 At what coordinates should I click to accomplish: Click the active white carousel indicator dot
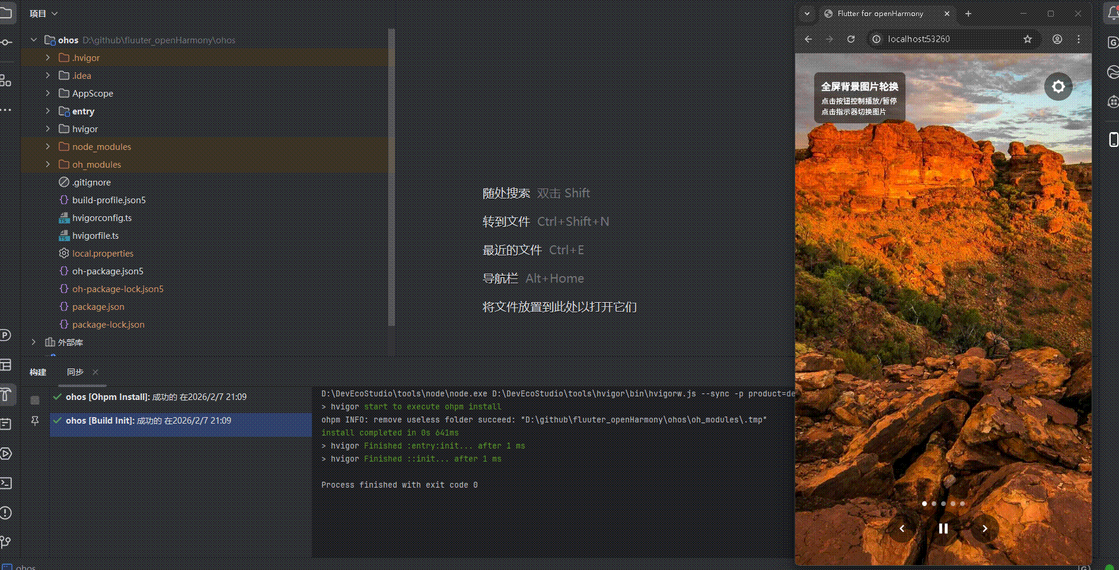(924, 504)
